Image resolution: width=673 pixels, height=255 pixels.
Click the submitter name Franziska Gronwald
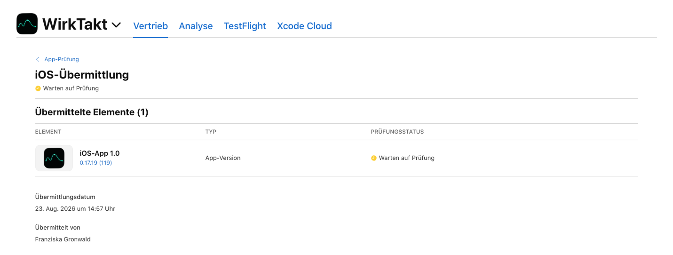point(63,239)
